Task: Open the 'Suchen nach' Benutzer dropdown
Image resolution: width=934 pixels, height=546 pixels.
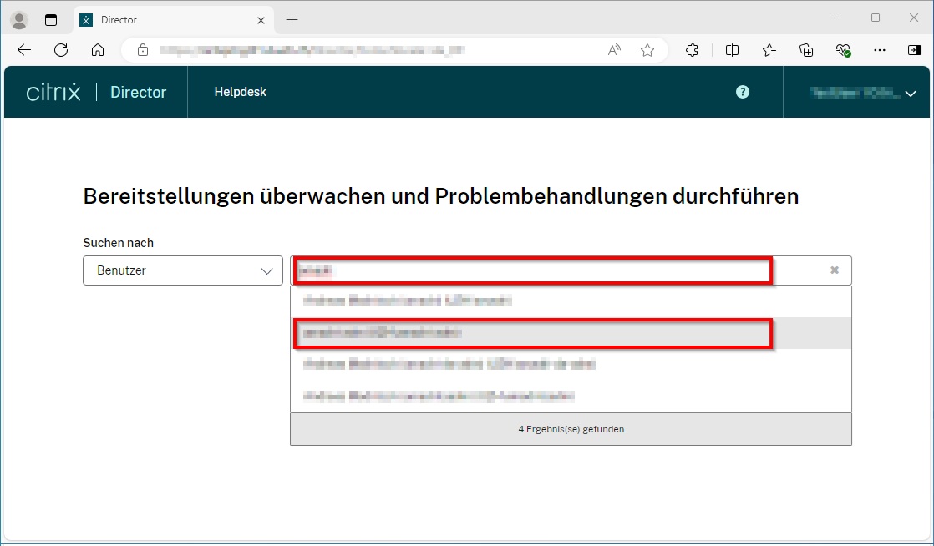Action: point(182,270)
